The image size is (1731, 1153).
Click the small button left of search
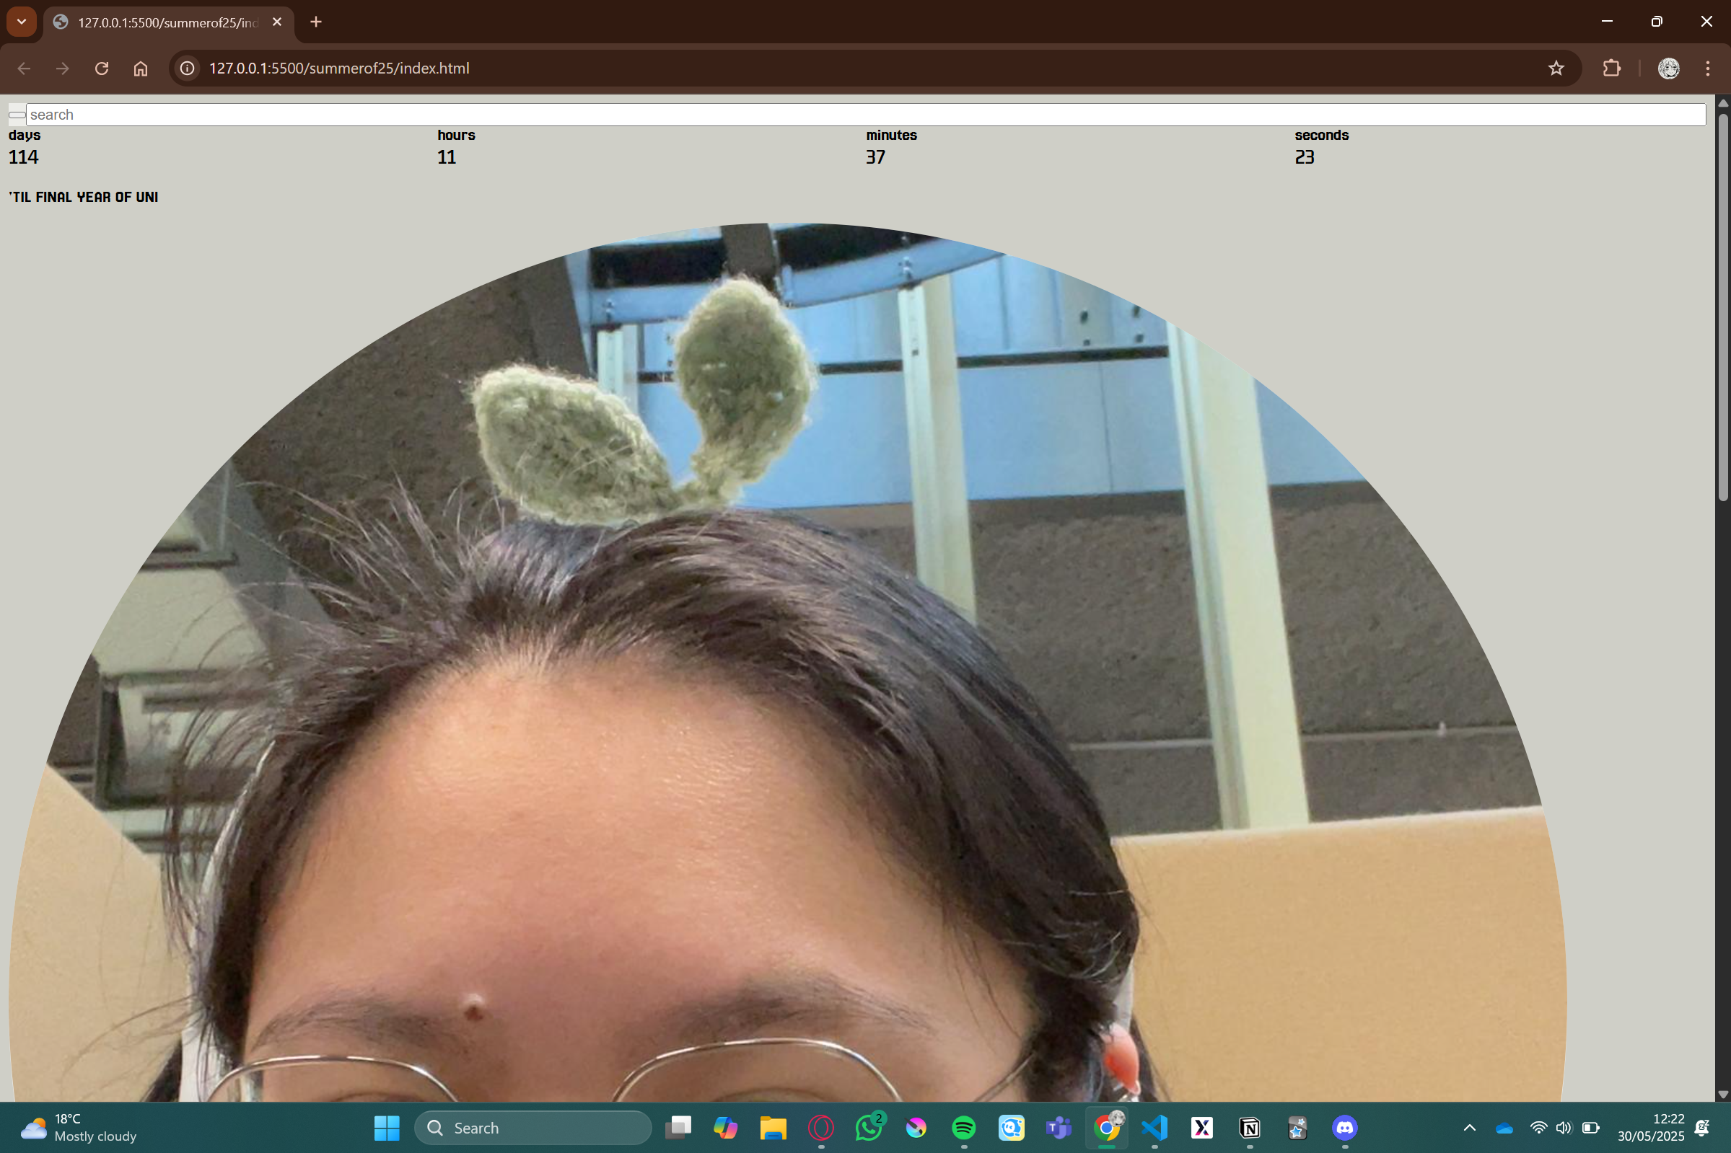17,115
